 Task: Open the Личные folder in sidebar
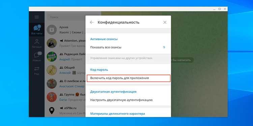click(x=37, y=43)
